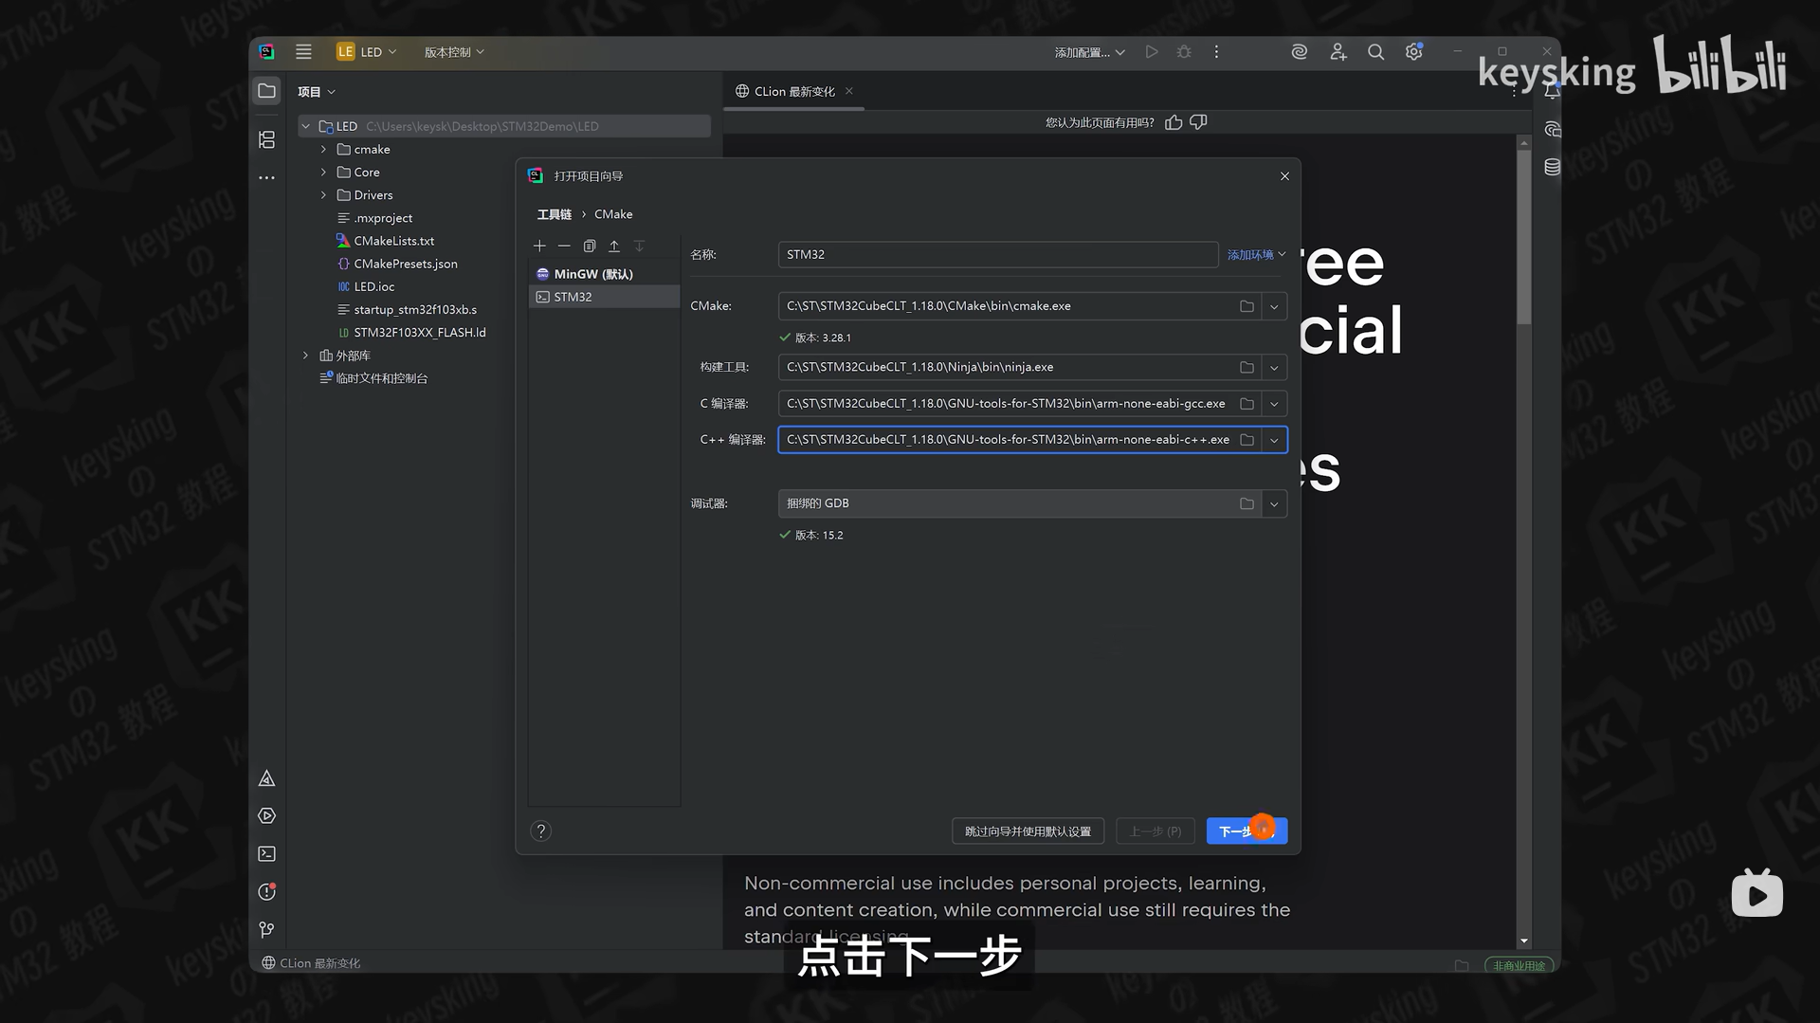Browse for C++ compiler folder icon
Image resolution: width=1820 pixels, height=1023 pixels.
(1247, 440)
